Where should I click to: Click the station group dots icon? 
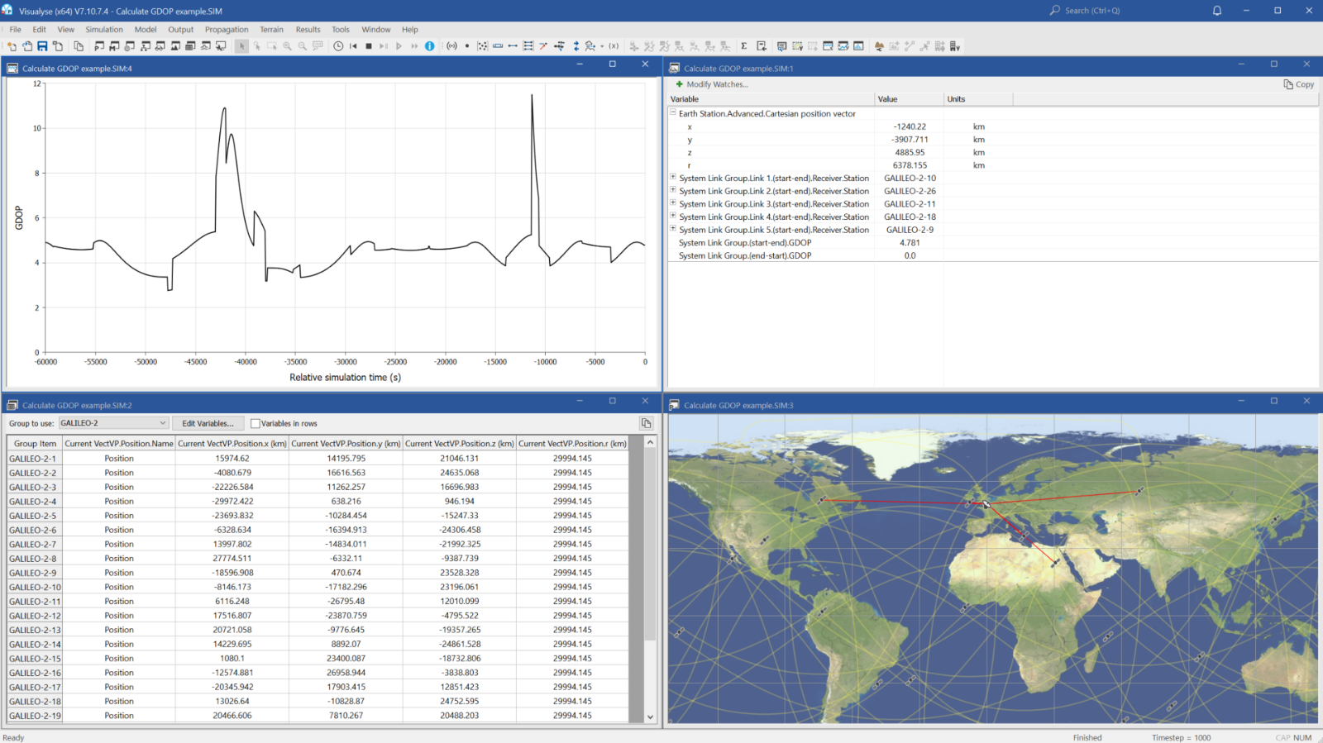click(482, 46)
